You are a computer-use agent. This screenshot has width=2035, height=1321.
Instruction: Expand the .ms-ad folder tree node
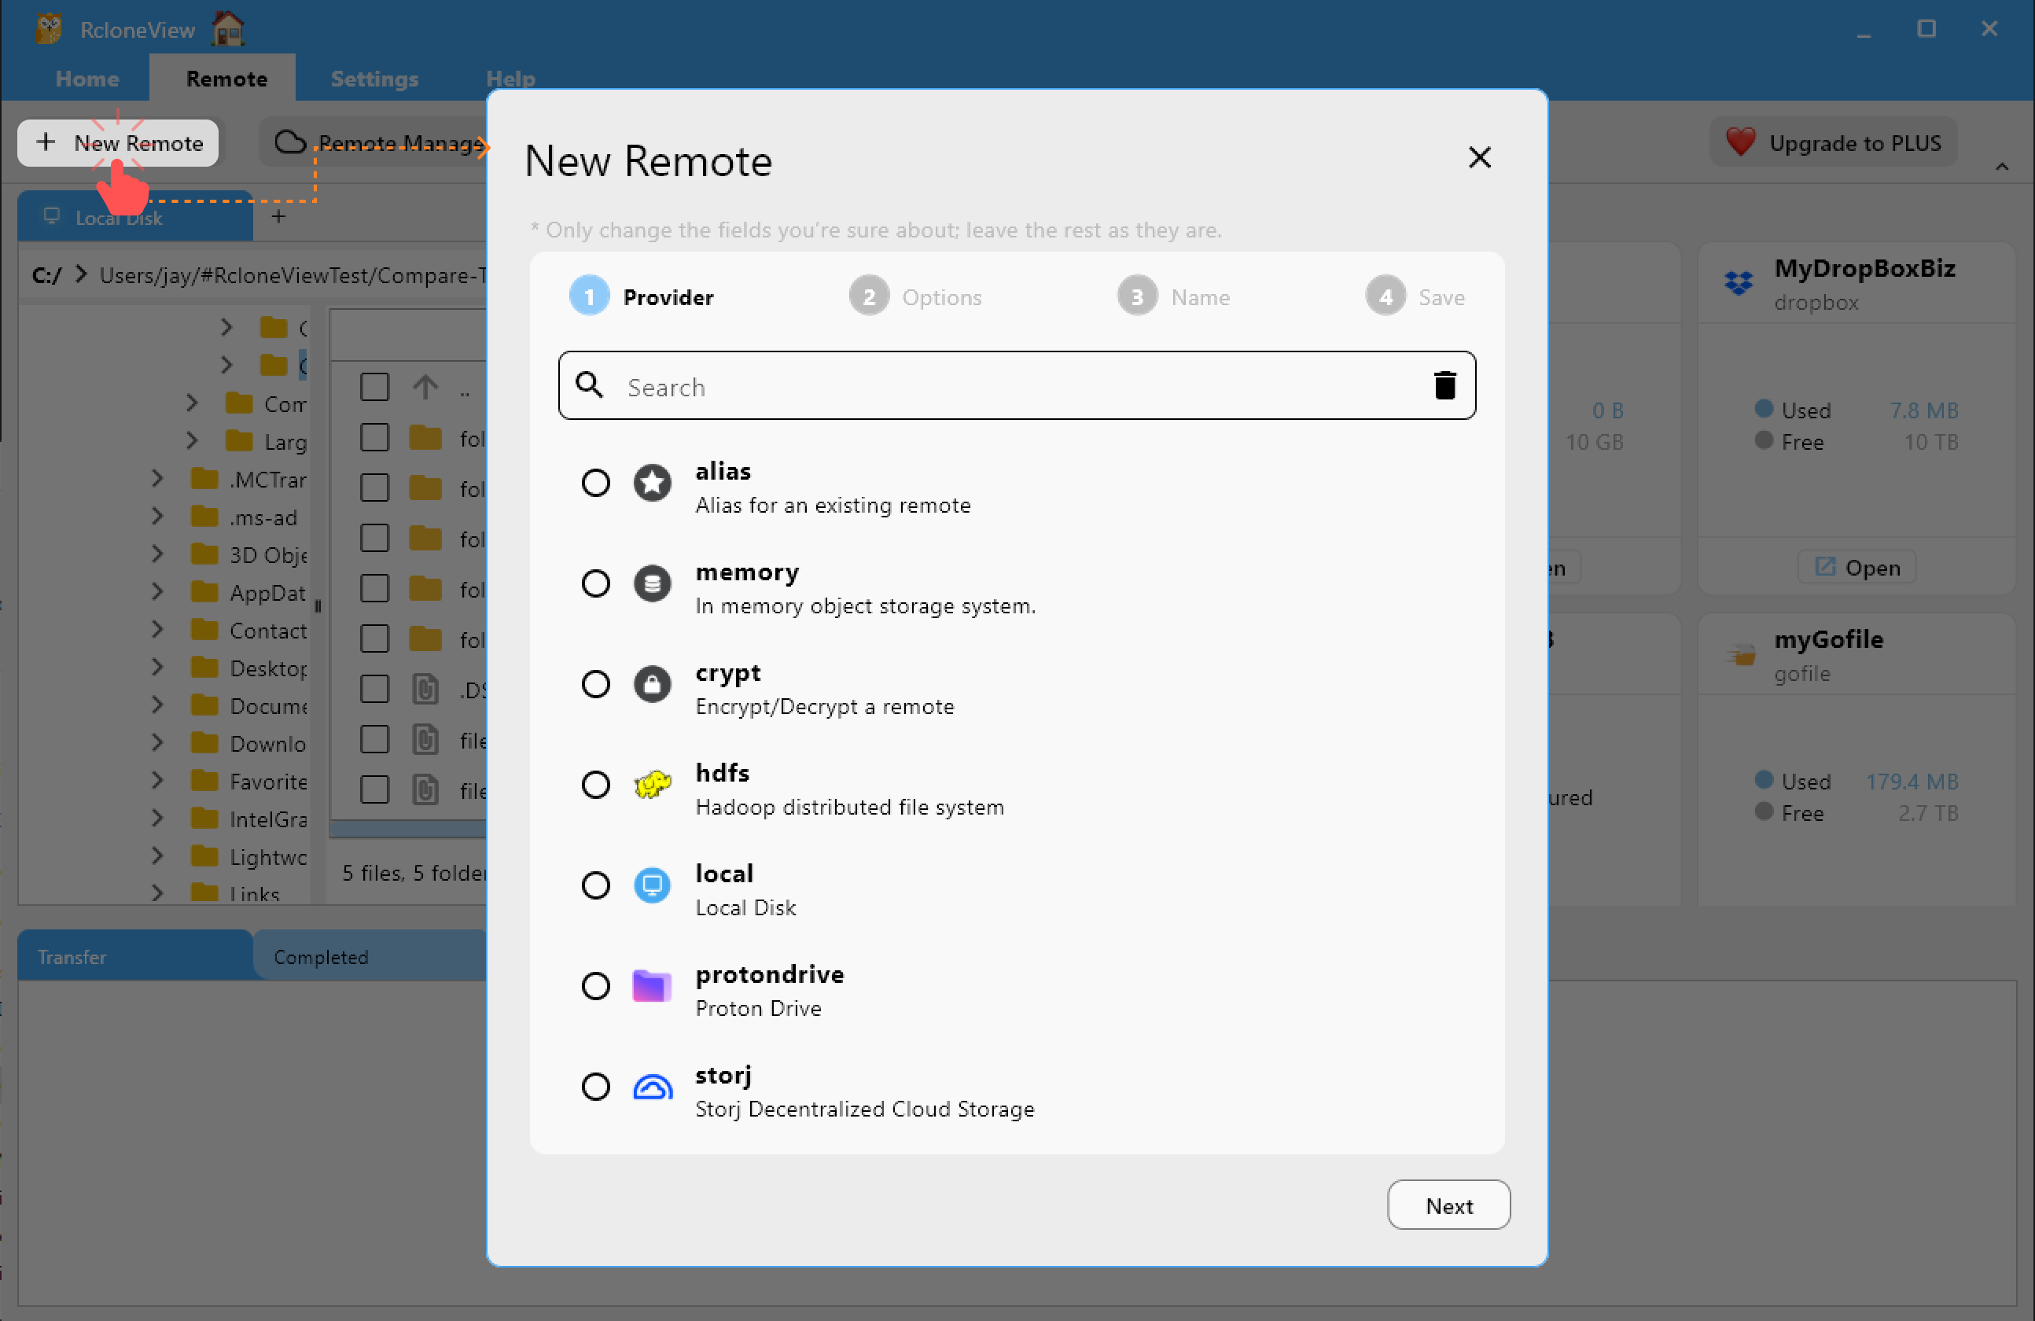point(157,517)
